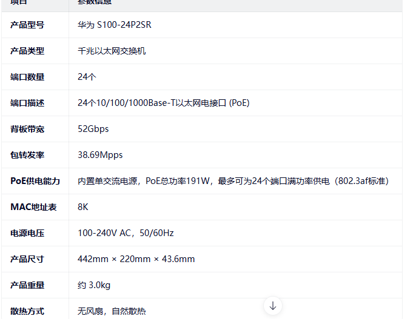Image resolution: width=413 pixels, height=319 pixels.
Task: Select the 24个10/100/1000Base-T port description
Action: click(x=164, y=103)
